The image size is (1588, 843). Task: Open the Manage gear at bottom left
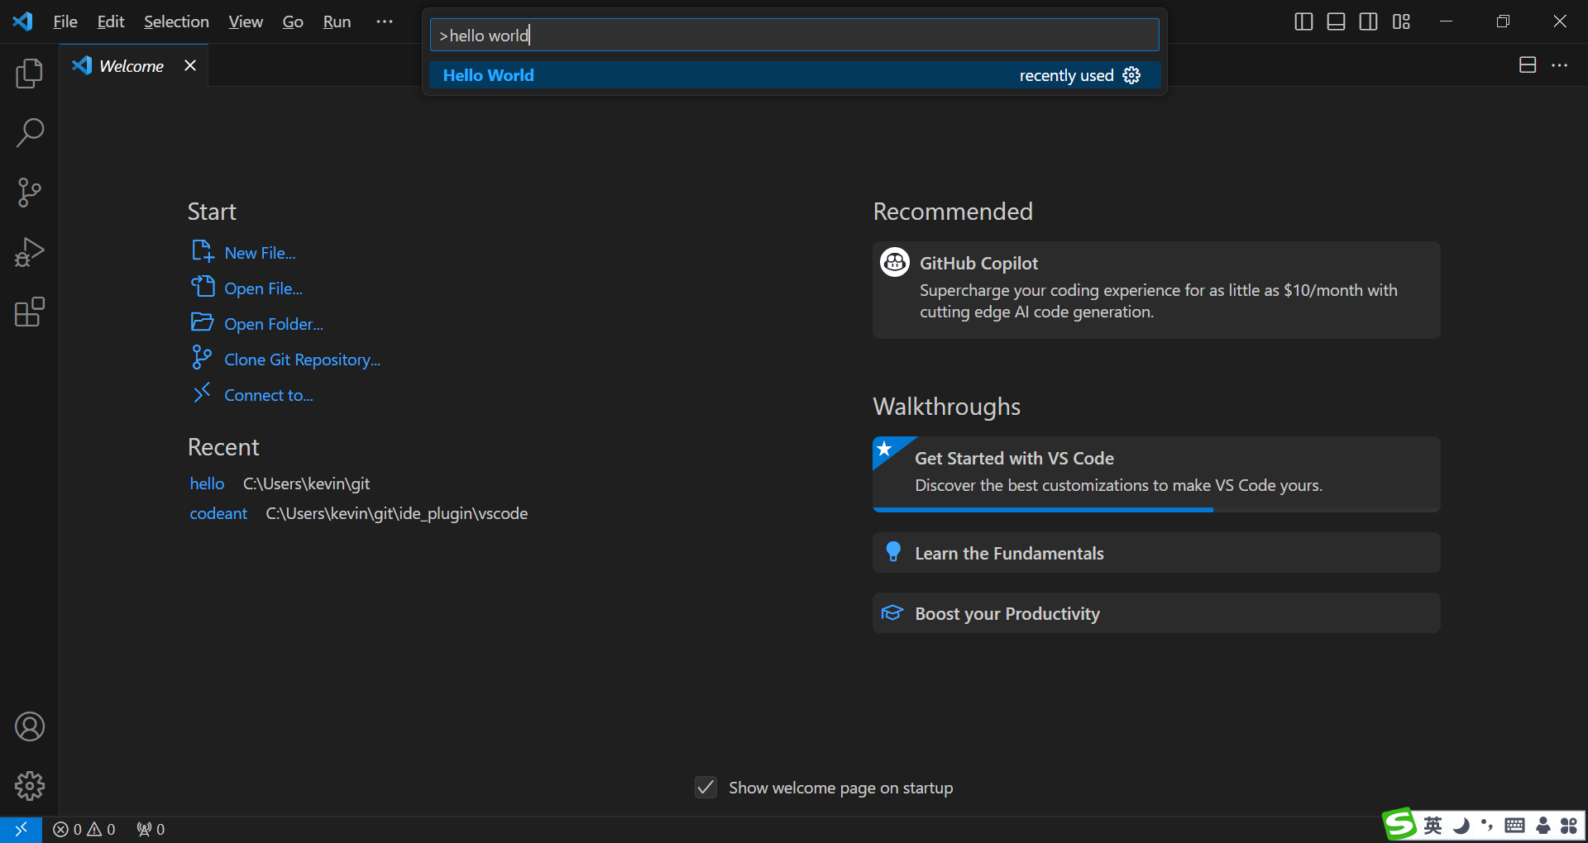click(x=30, y=786)
